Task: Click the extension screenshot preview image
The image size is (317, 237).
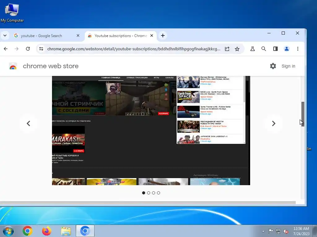Action: tap(151, 131)
